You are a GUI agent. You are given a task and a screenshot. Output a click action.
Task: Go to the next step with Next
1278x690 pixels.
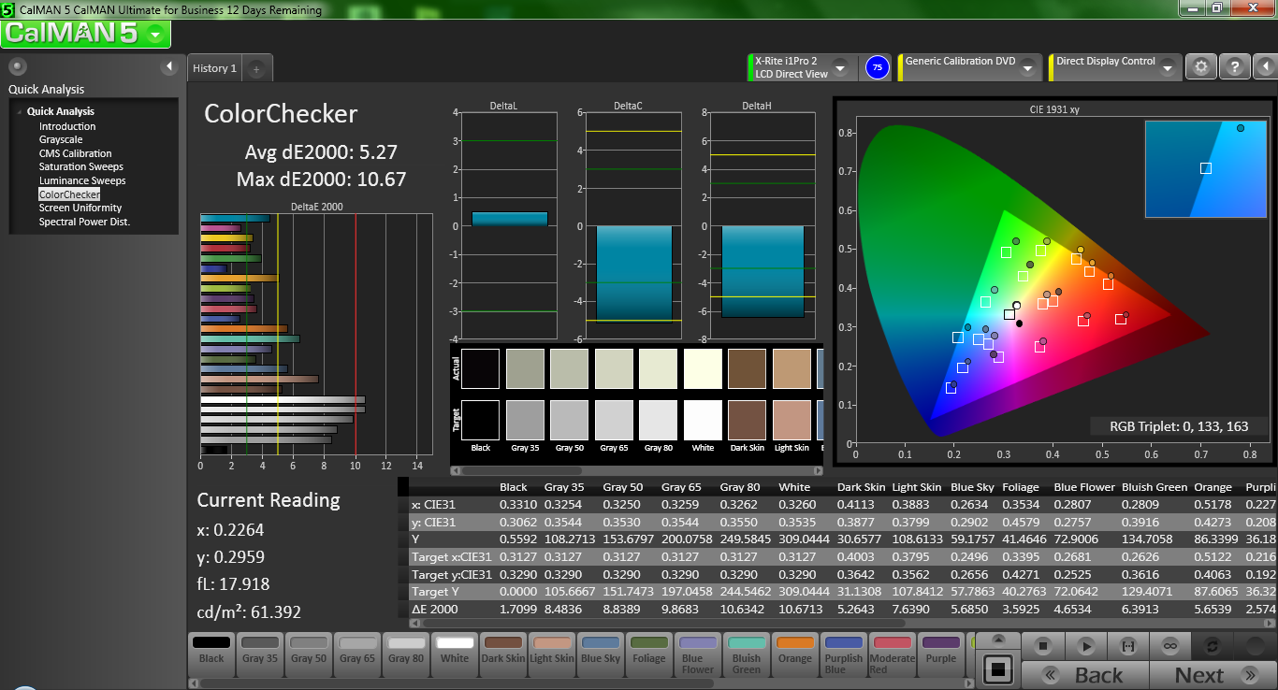click(x=1213, y=675)
